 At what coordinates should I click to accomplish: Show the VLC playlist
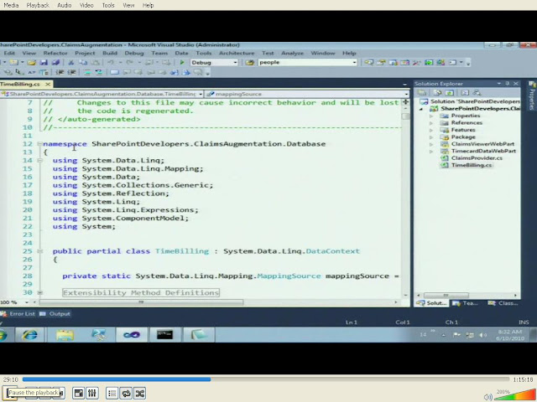(112, 393)
